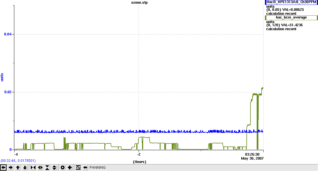Click the vertical 'units' y-axis title

tap(2, 77)
